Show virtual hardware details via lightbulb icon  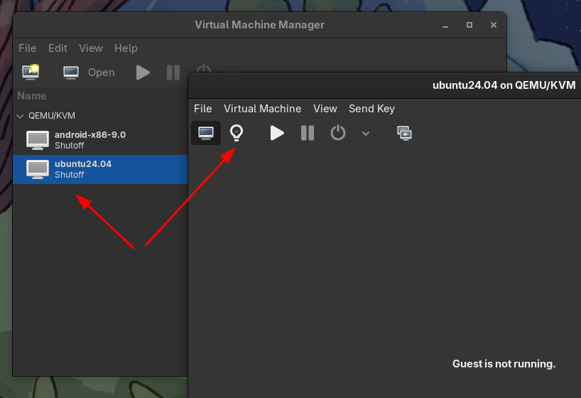tap(237, 133)
